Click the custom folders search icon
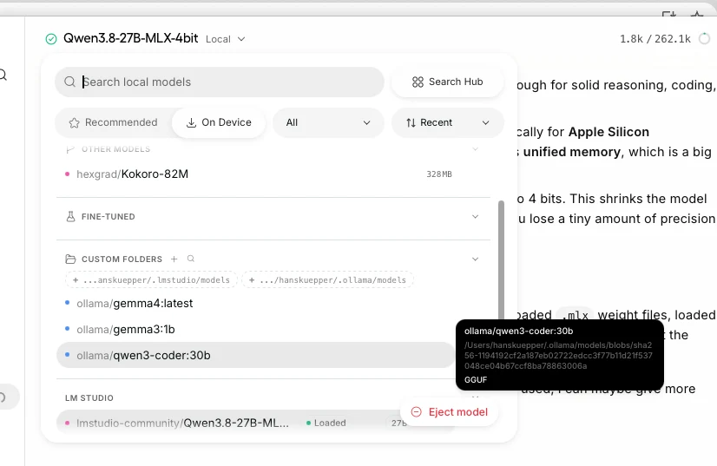Screen dimensions: 717x466 tap(191, 259)
